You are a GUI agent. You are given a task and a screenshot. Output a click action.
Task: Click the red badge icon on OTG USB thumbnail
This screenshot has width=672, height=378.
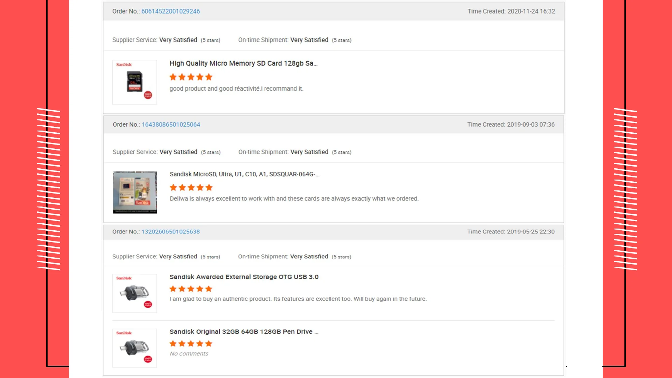tap(148, 304)
